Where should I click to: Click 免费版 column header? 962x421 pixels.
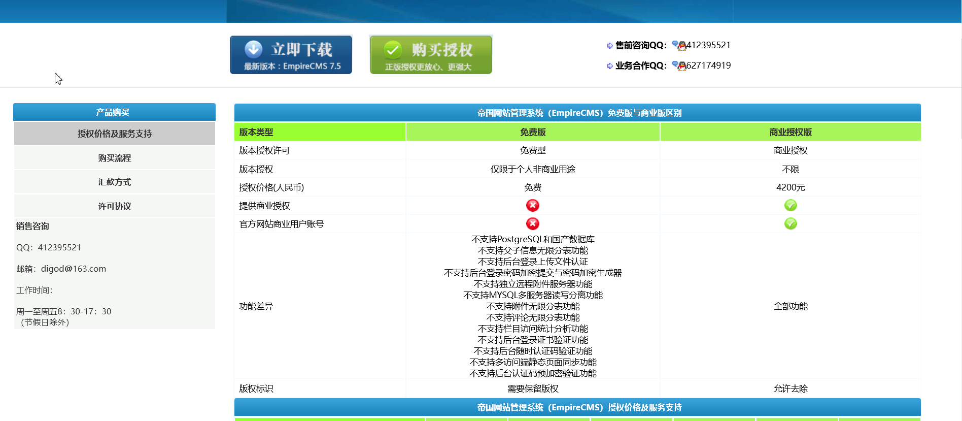pyautogui.click(x=533, y=132)
